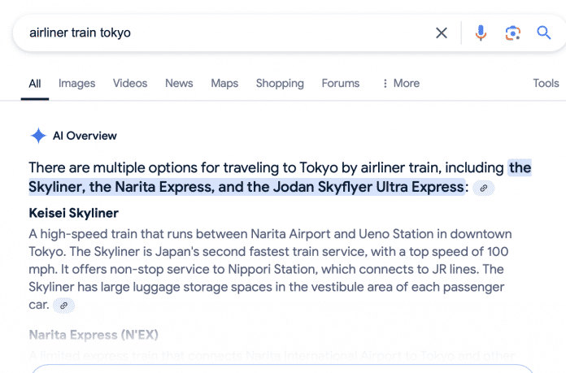The width and height of the screenshot is (566, 373).
Task: Click the Keisei Skyliner heading
Action: [73, 213]
